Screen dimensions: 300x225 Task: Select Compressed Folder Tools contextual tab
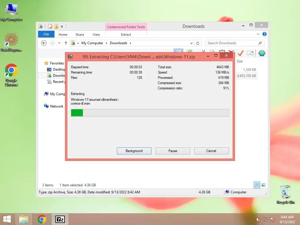126,27
